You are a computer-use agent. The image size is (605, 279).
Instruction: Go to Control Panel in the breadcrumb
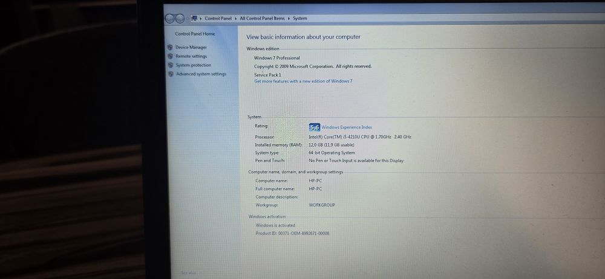(218, 19)
